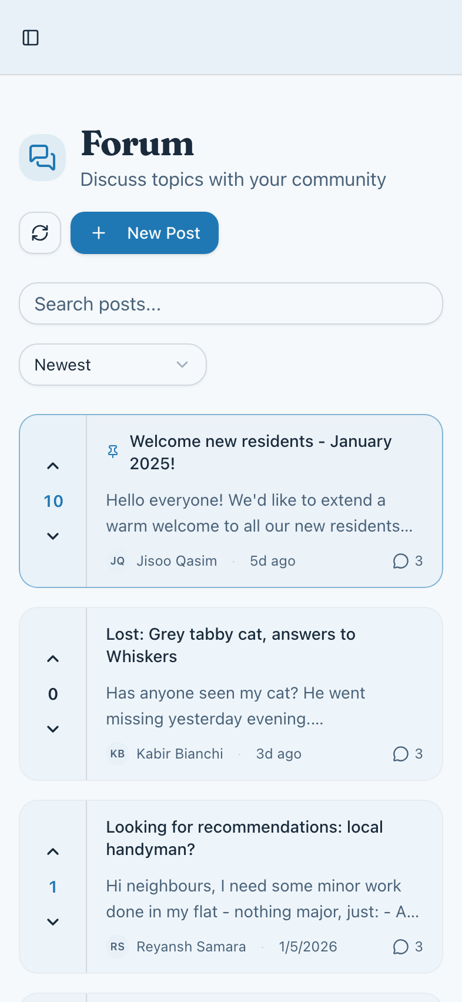The image size is (462, 1002).
Task: Click Jisoo Qasim's JQ avatar
Action: 118,561
